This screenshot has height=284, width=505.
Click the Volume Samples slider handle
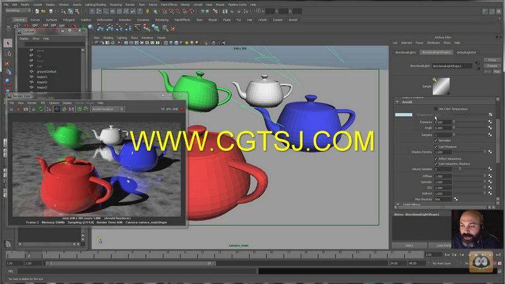point(460,169)
